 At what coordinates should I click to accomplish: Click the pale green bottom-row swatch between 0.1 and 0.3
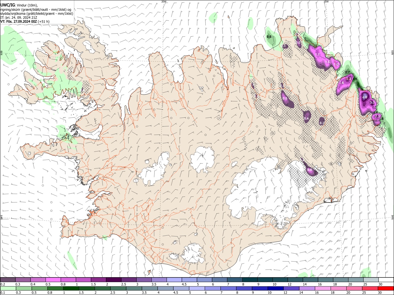[8, 289]
